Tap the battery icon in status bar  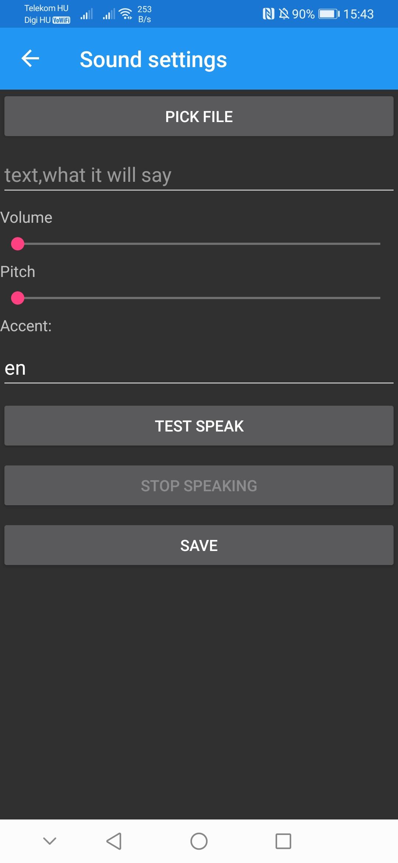(x=329, y=14)
